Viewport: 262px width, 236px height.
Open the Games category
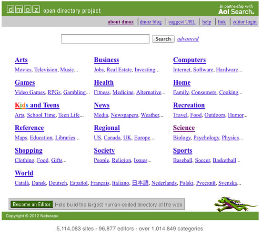[x=25, y=83]
